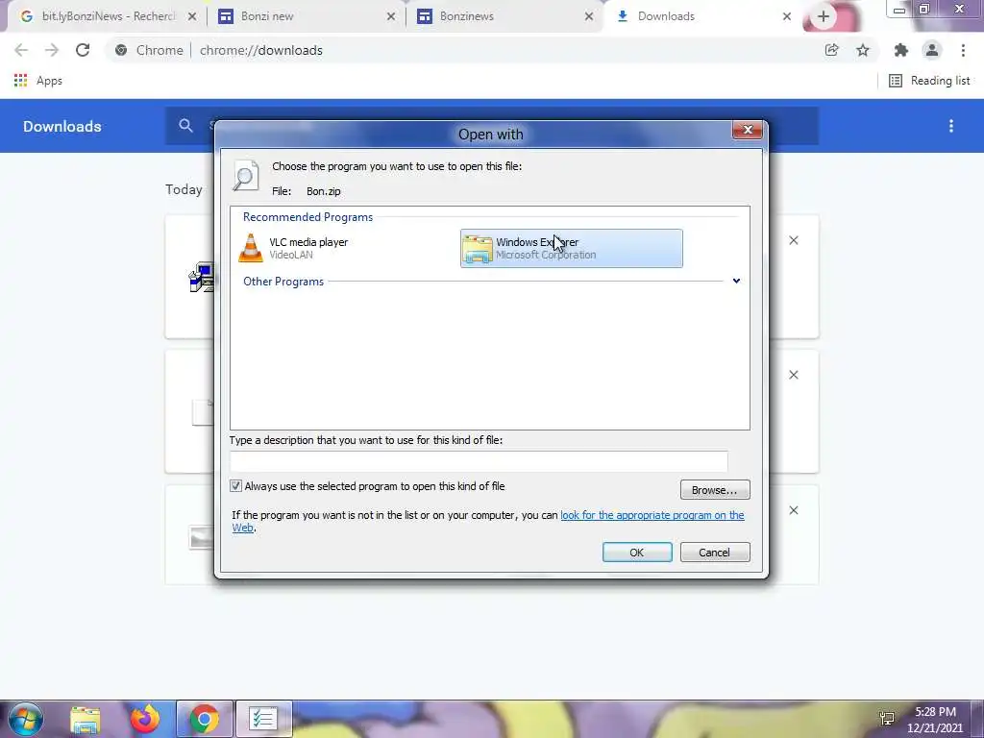Click the network tray icon
984x738 pixels.
[x=887, y=718]
